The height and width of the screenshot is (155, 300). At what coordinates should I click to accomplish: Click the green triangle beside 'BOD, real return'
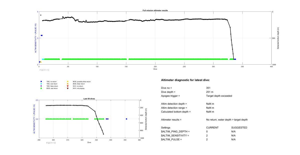pos(41,88)
